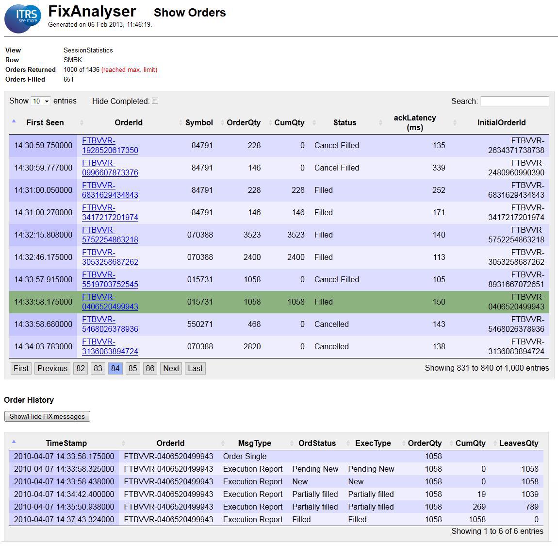The image size is (558, 546).
Task: Sort orders by ackLatency (ms) column
Action: tap(414, 123)
